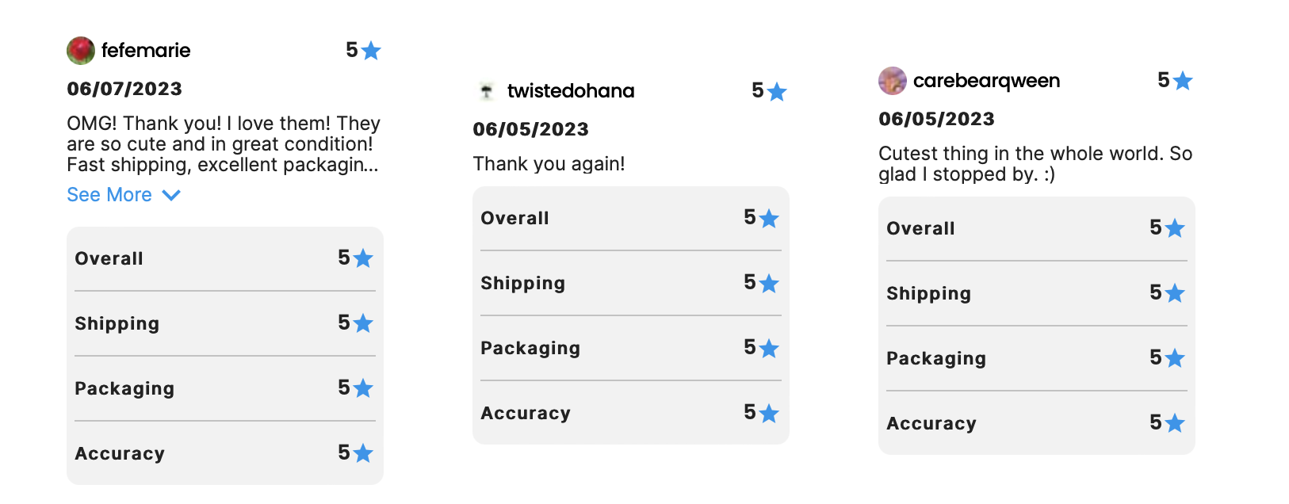
Task: Click the Packaging star in fefemarie's review
Action: click(363, 388)
